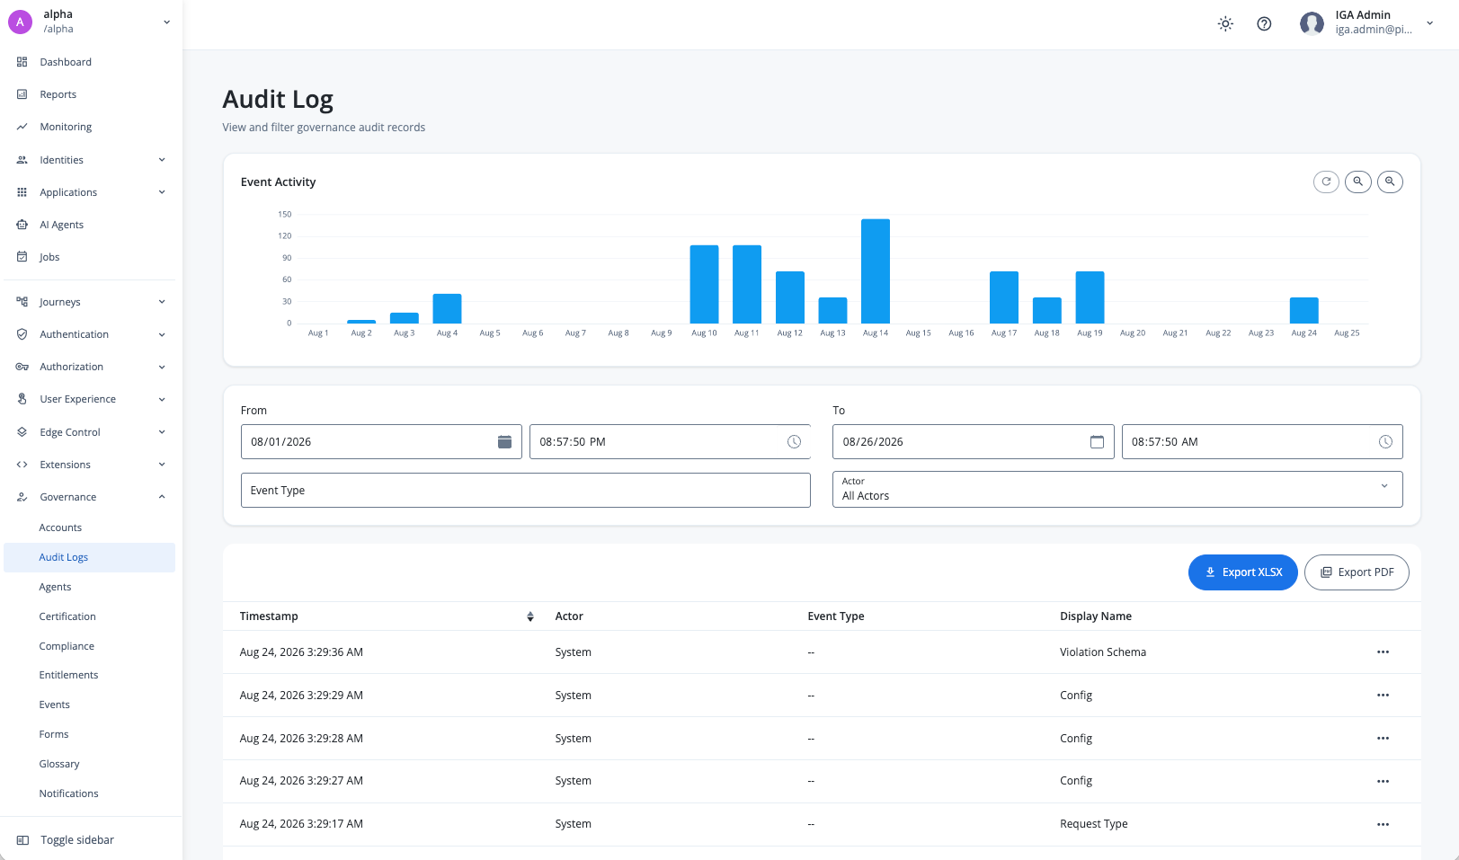Export audit records as PDF
This screenshot has height=860, width=1459.
(1357, 572)
